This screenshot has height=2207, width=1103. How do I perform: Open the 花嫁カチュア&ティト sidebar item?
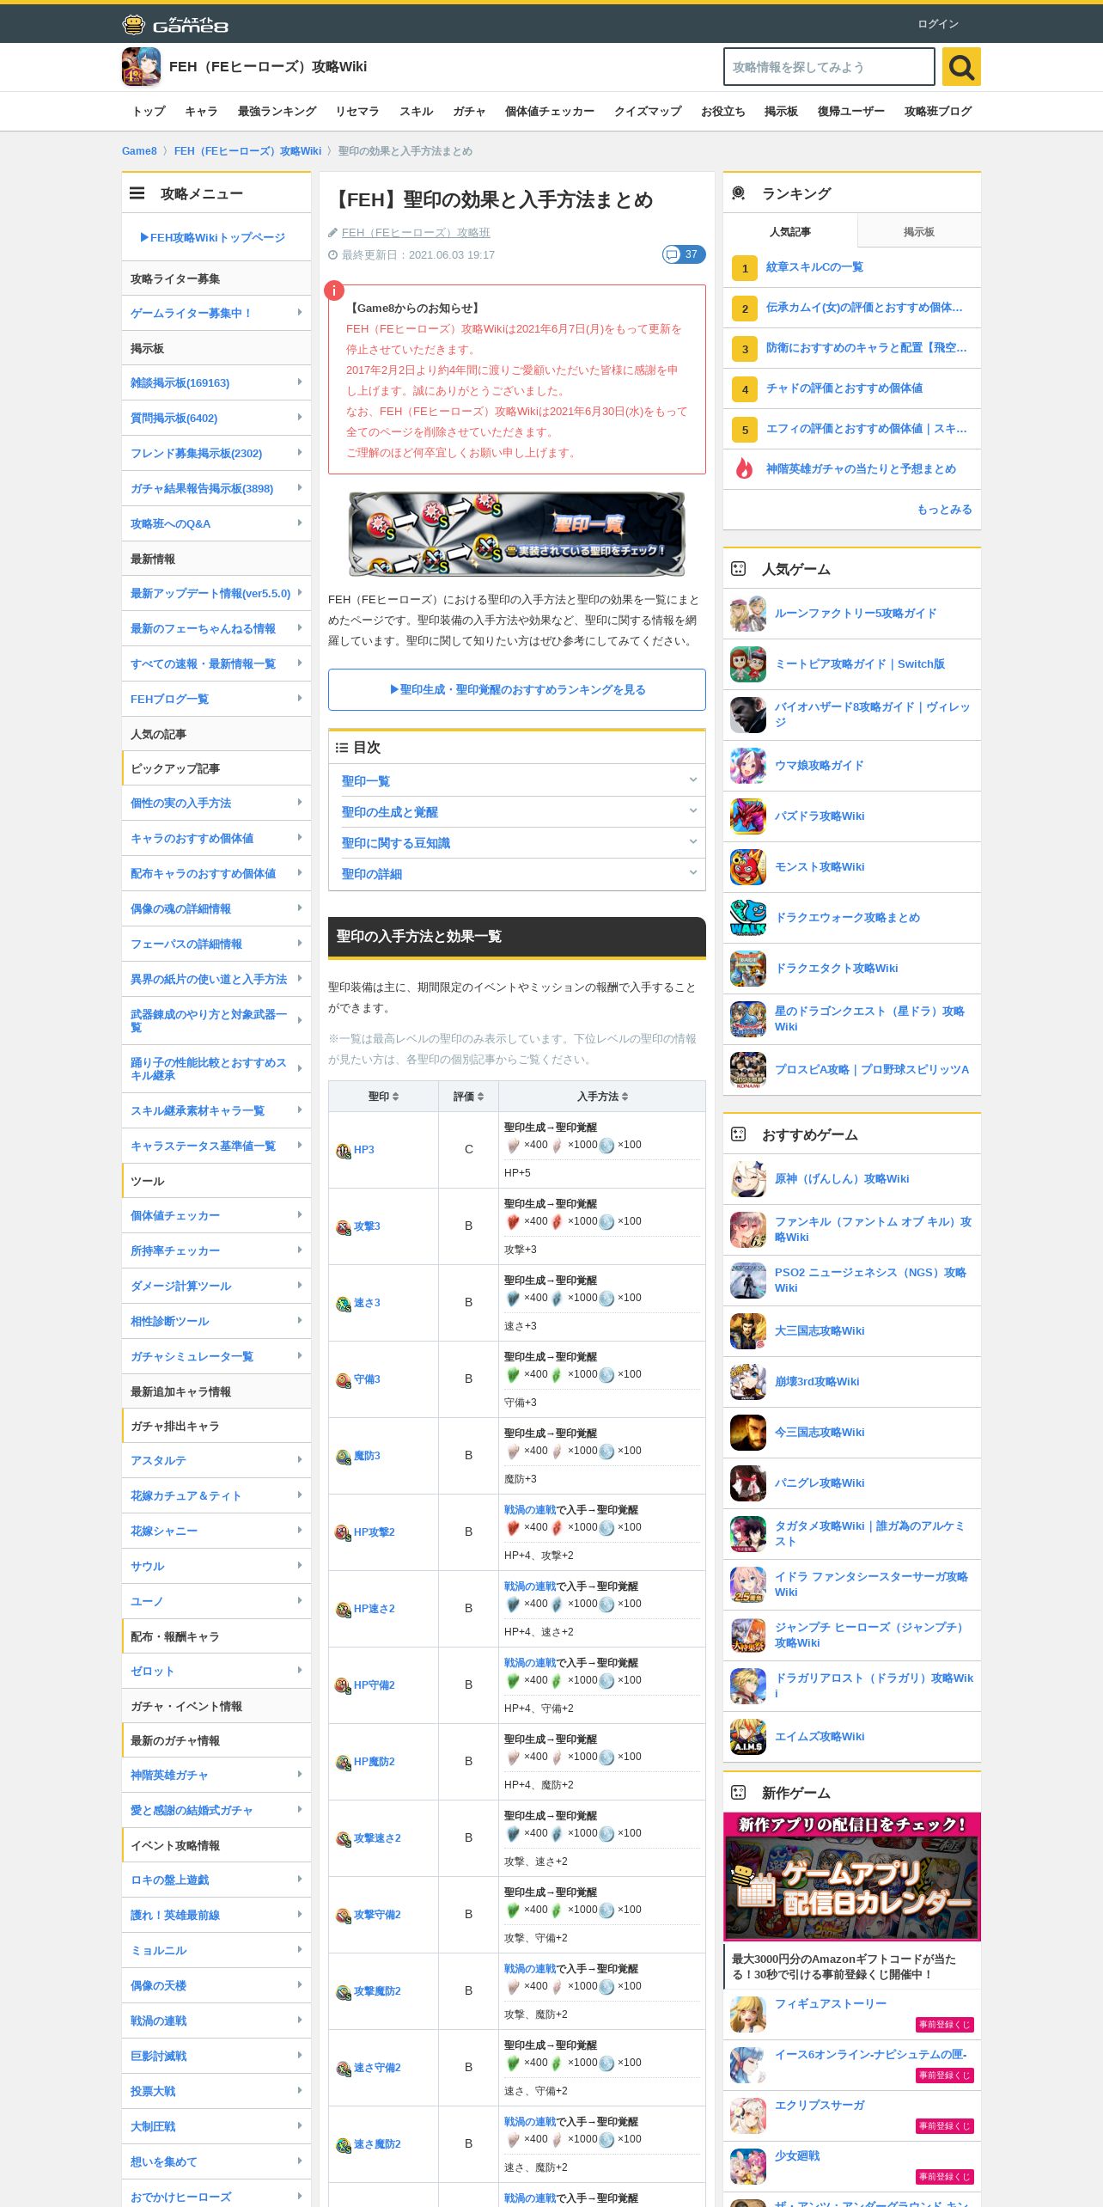[216, 1495]
